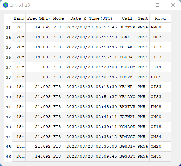Click BH2TVR in row 41
Viewport: 181px width, 166px height.
(127, 107)
